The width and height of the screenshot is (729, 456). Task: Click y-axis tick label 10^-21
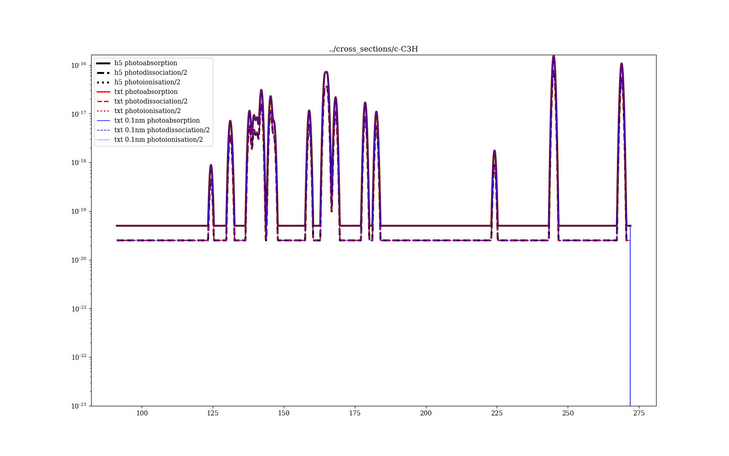tap(79, 309)
